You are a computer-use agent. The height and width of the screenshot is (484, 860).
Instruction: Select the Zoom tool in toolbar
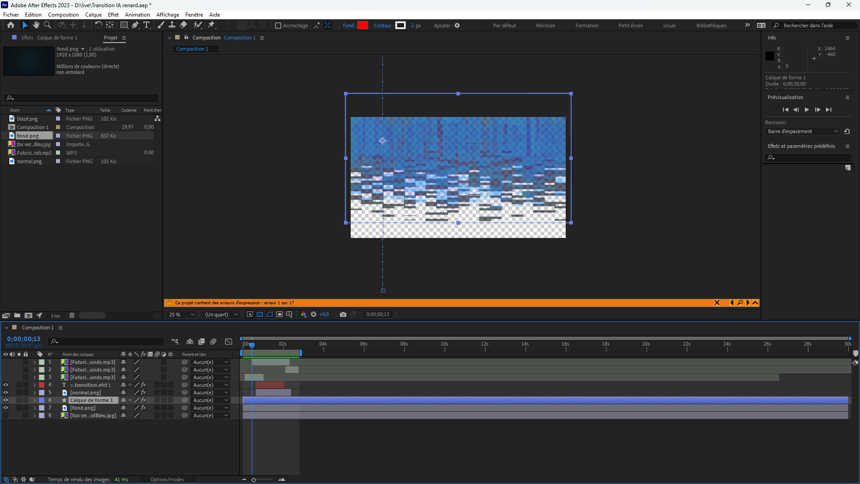point(47,25)
